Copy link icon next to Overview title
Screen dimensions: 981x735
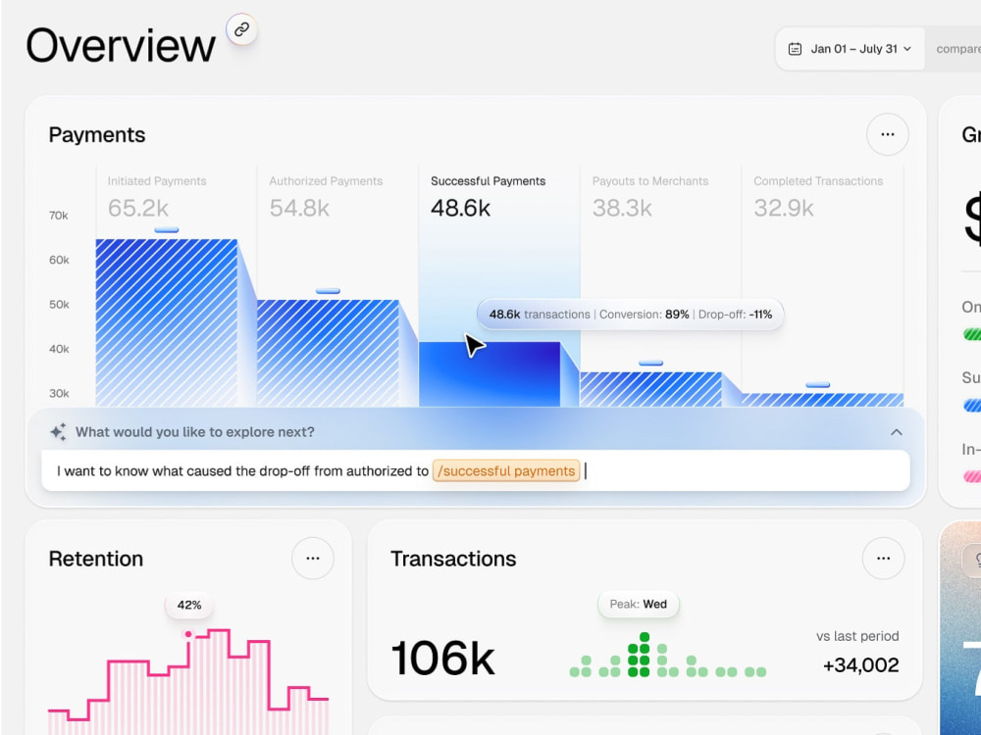coord(241,29)
